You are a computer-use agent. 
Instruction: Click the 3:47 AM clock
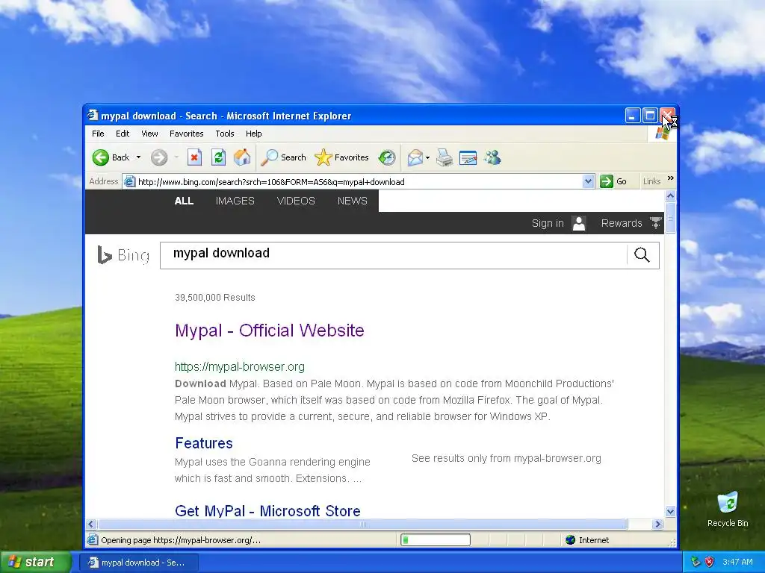point(737,562)
